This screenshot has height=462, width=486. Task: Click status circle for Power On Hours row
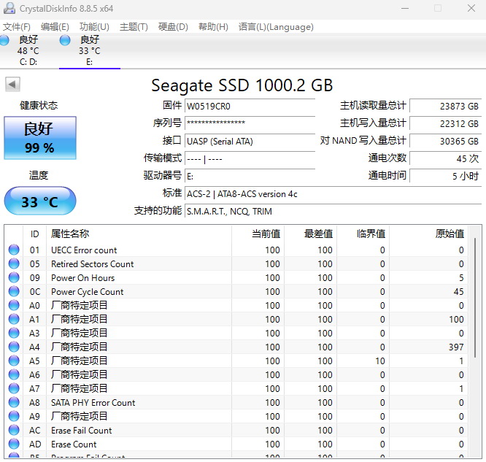point(14,277)
